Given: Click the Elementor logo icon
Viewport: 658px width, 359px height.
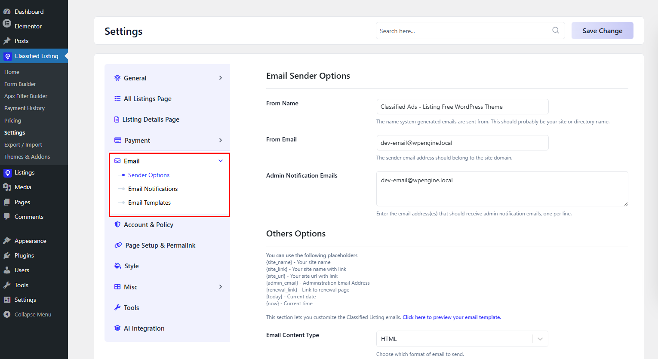Looking at the screenshot, I should [x=7, y=24].
